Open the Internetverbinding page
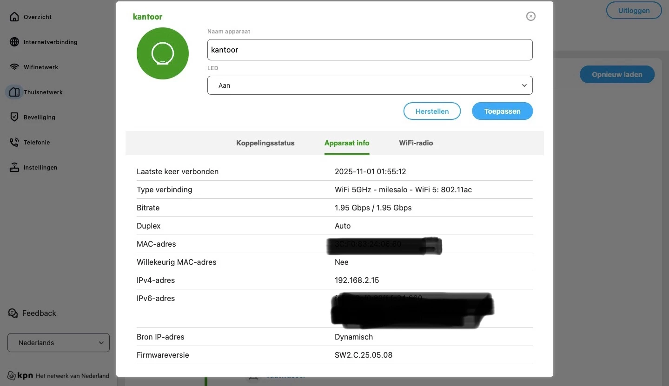The image size is (669, 386). pyautogui.click(x=51, y=42)
